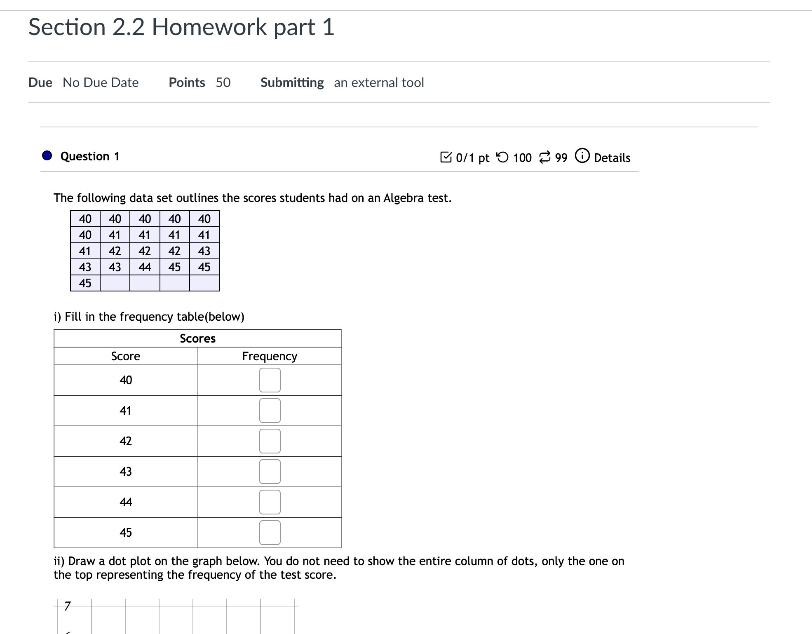The height and width of the screenshot is (634, 812).
Task: Click the frequency input box for score 42
Action: click(x=270, y=441)
